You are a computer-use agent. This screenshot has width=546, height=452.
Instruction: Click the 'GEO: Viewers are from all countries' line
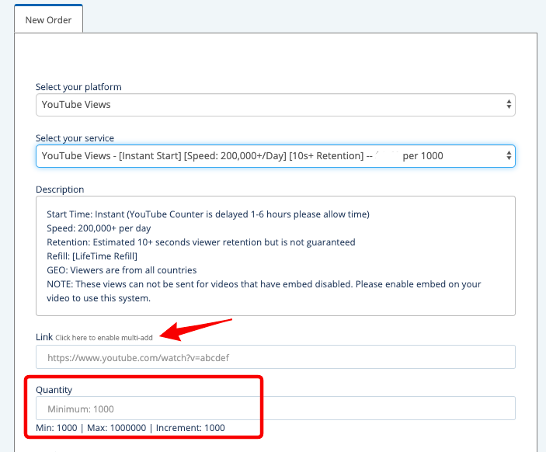121,270
